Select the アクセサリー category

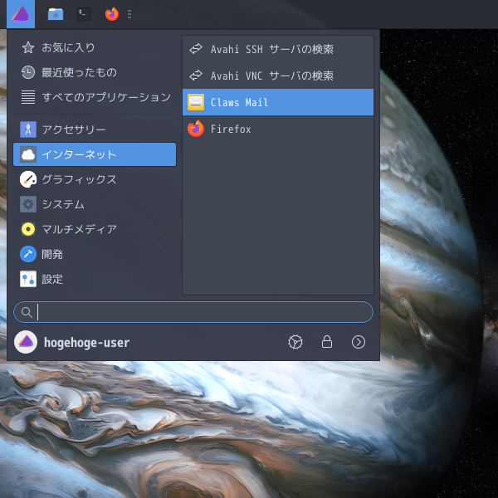point(95,129)
